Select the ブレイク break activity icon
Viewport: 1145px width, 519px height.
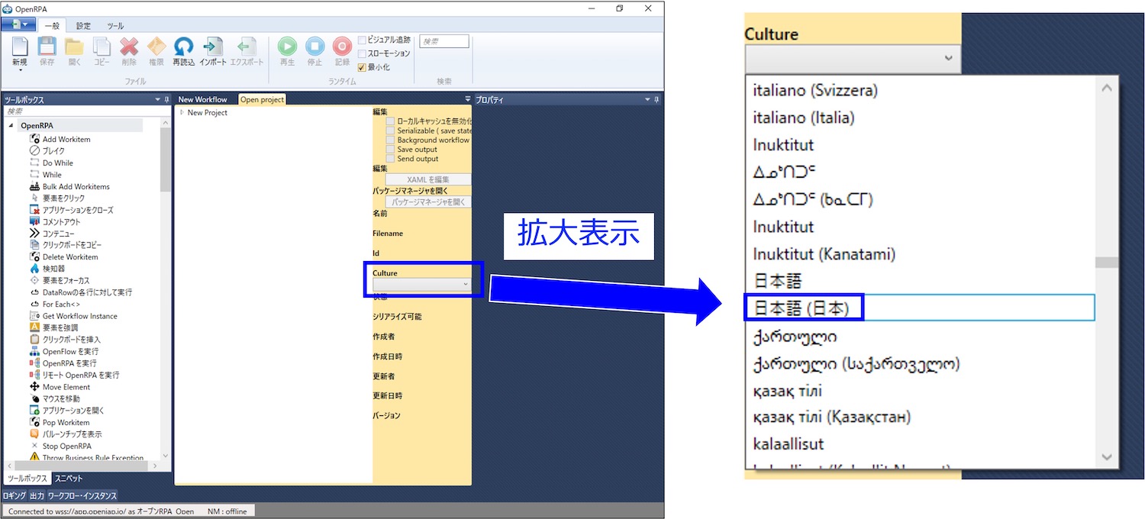(x=34, y=151)
